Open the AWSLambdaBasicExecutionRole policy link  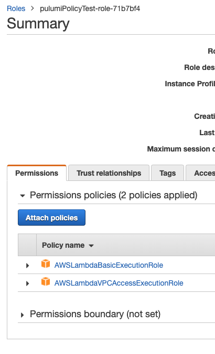[x=109, y=265]
